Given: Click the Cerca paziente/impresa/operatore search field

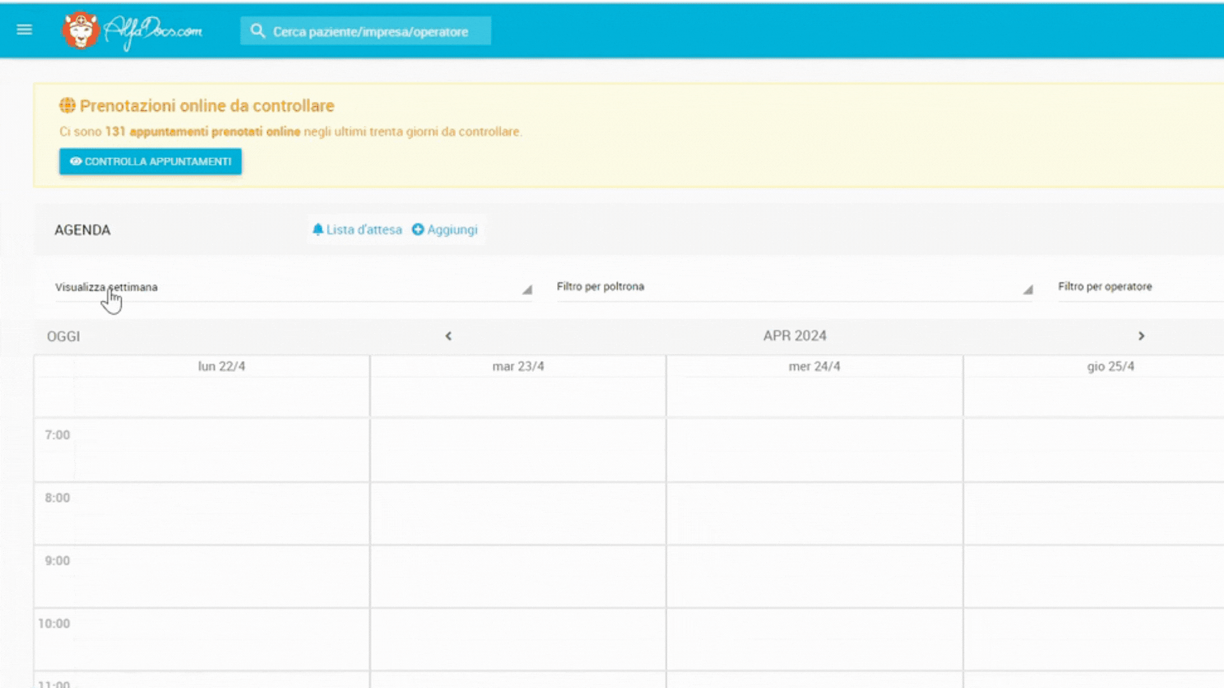Looking at the screenshot, I should coord(370,32).
